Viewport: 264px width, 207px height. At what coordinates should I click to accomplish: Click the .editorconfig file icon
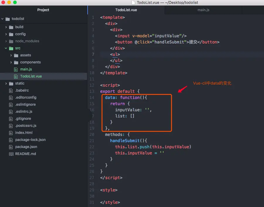[x=11, y=98]
